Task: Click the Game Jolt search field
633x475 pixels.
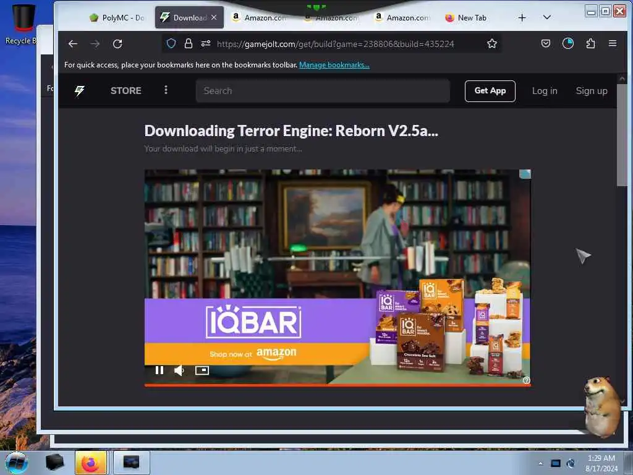Action: point(323,91)
